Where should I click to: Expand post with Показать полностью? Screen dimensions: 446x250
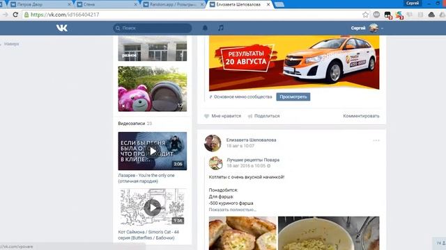click(232, 210)
